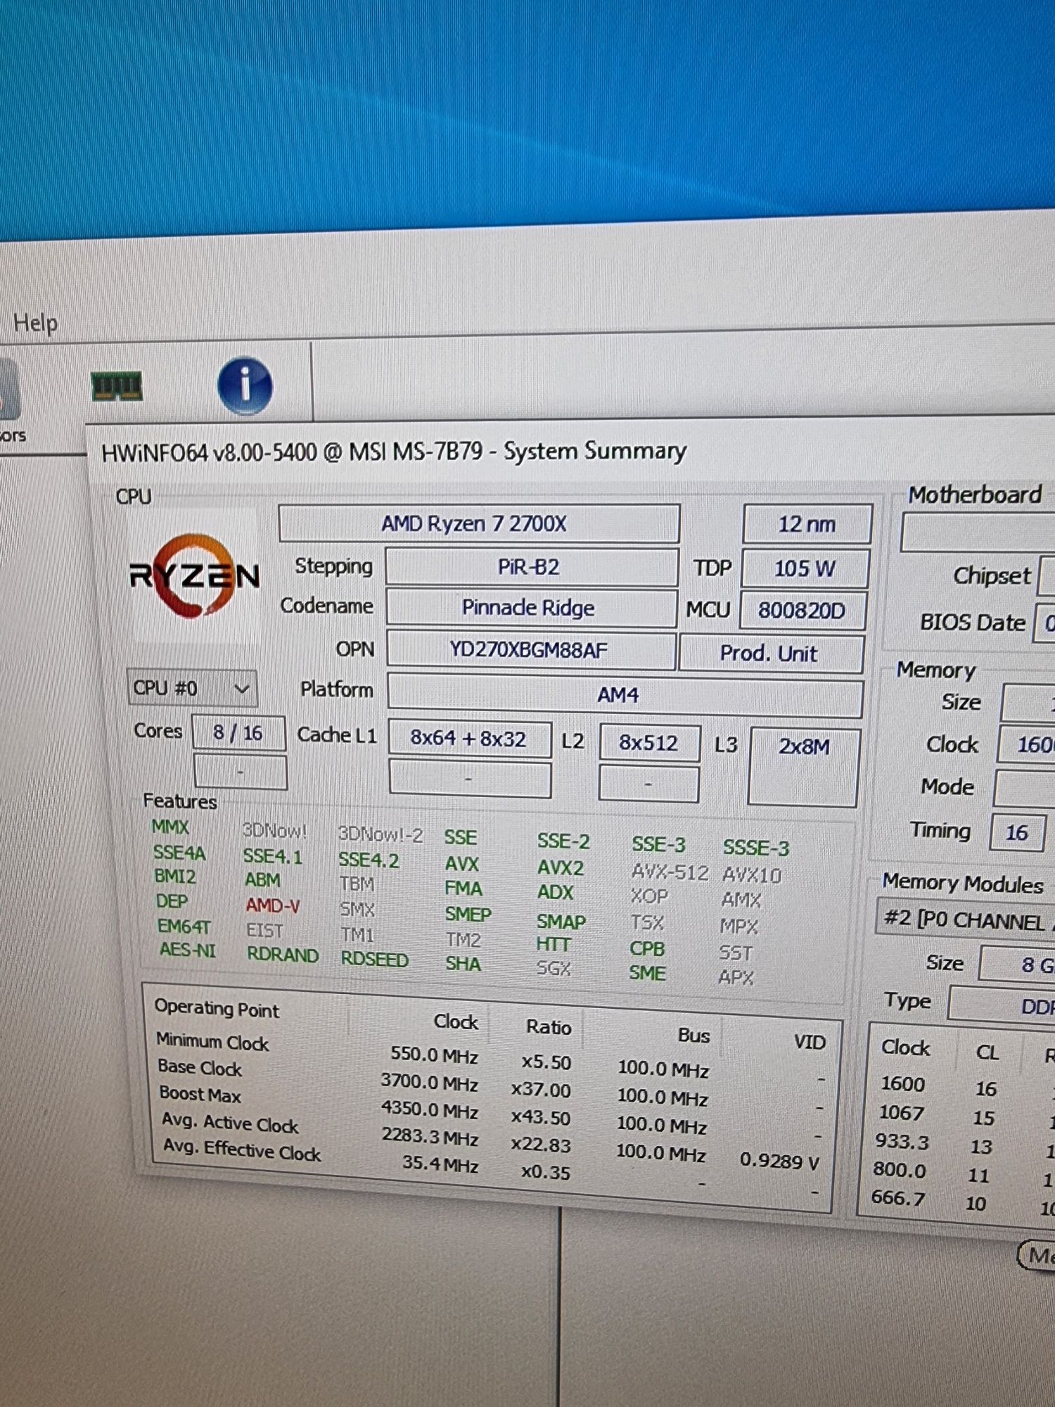The width and height of the screenshot is (1055, 1407).
Task: Click the RDRAND feature label
Action: coord(283,955)
